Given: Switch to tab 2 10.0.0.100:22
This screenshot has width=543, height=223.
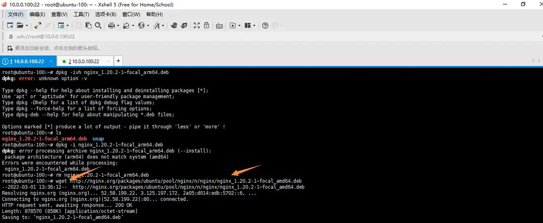Looking at the screenshot, I should click(x=85, y=61).
